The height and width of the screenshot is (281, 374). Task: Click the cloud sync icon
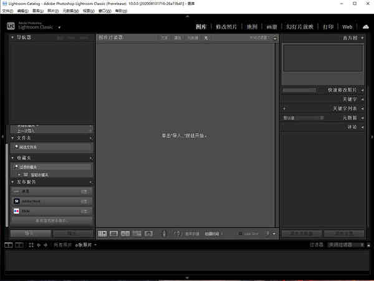coord(366,27)
